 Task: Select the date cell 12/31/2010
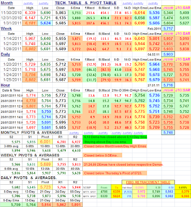click(11, 18)
